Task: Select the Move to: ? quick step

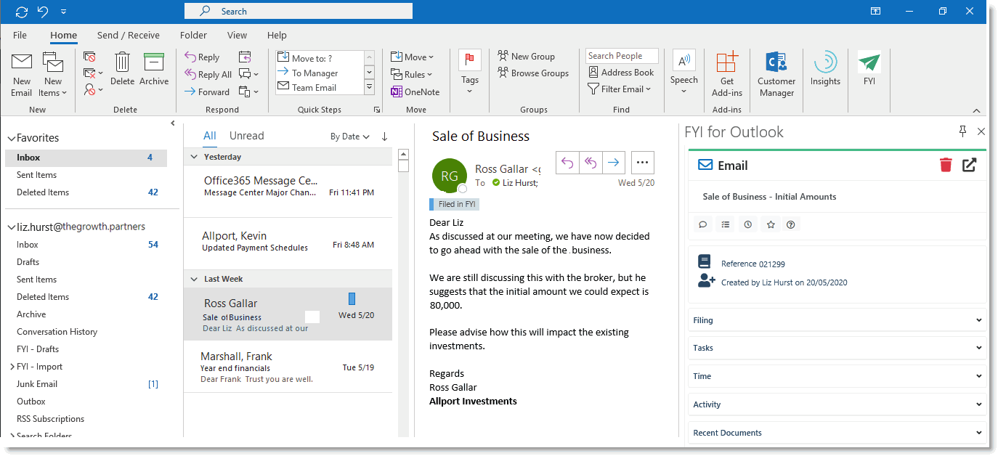Action: point(320,58)
